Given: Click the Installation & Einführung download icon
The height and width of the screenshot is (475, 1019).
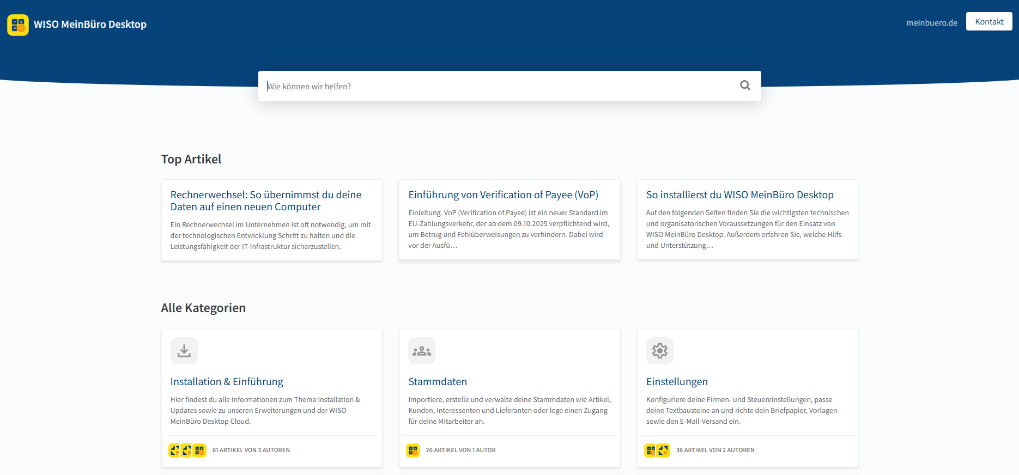Looking at the screenshot, I should pos(184,351).
